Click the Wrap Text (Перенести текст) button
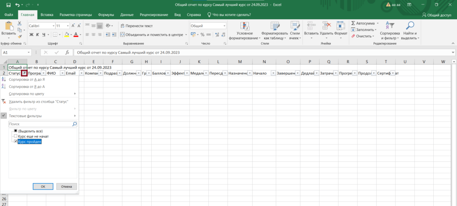The width and height of the screenshot is (457, 206). point(137,25)
